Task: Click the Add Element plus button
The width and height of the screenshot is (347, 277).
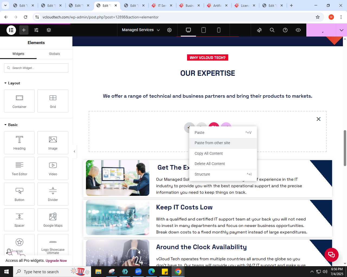Action: point(24,30)
